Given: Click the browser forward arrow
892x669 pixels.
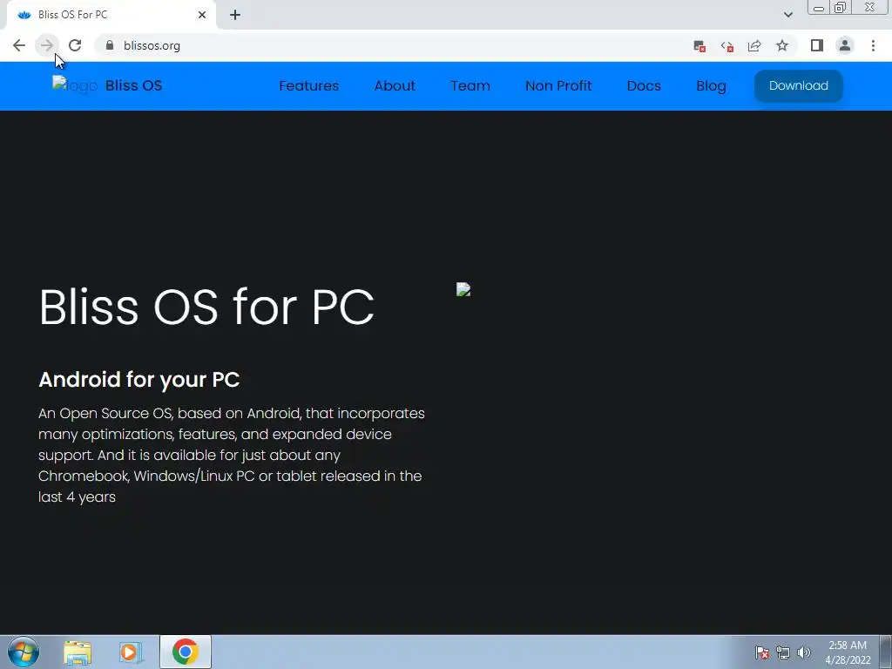Looking at the screenshot, I should click(47, 45).
